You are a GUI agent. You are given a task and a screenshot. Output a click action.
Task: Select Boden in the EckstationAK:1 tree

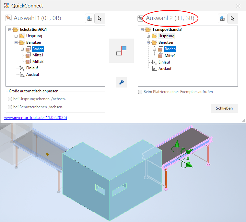(38, 49)
